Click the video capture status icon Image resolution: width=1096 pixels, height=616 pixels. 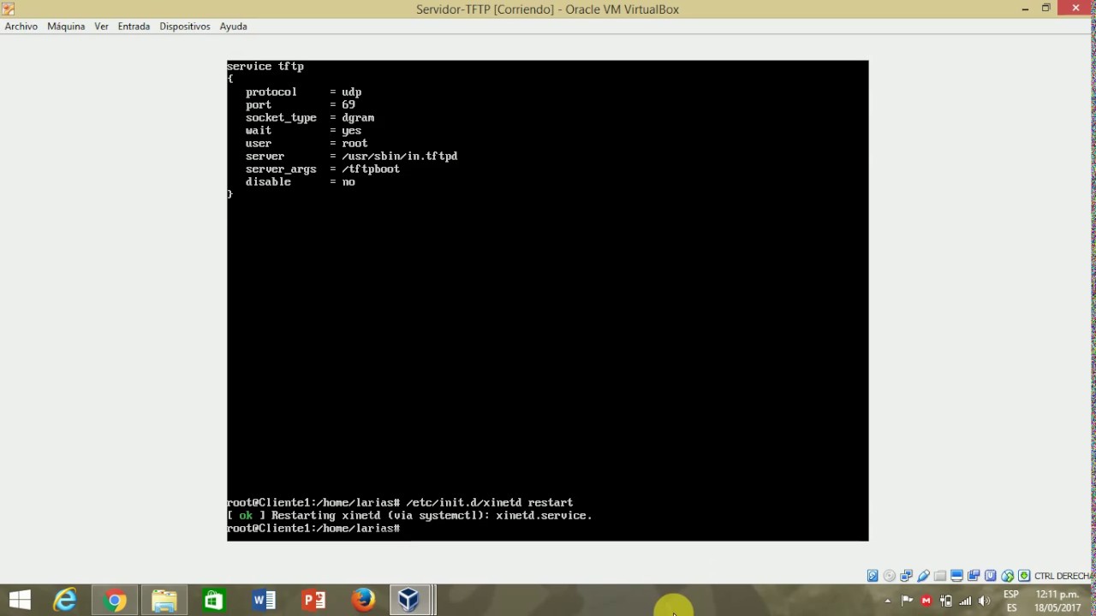974,576
